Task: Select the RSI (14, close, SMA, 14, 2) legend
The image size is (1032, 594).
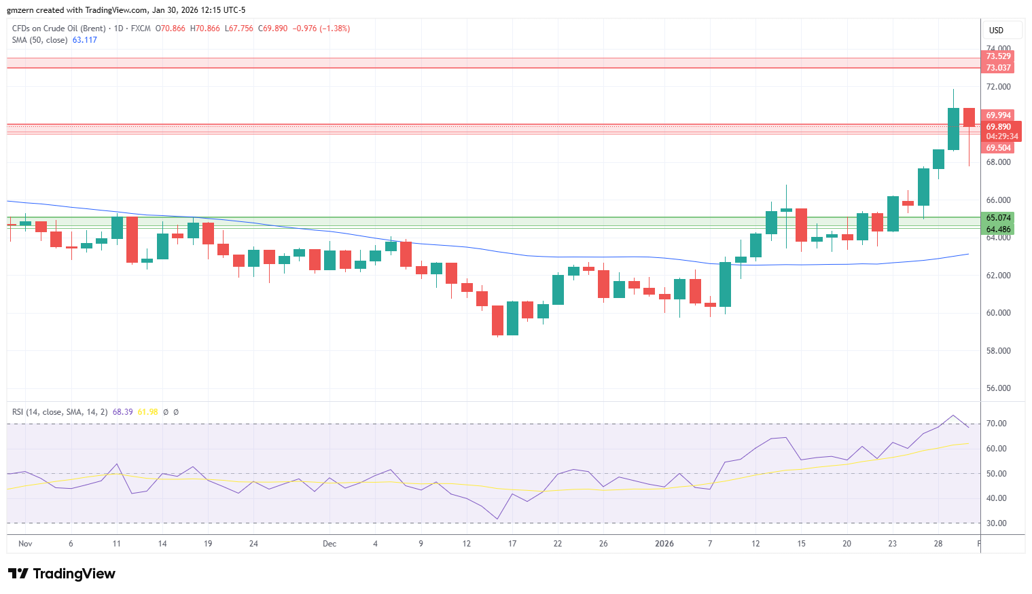Action: pos(60,412)
